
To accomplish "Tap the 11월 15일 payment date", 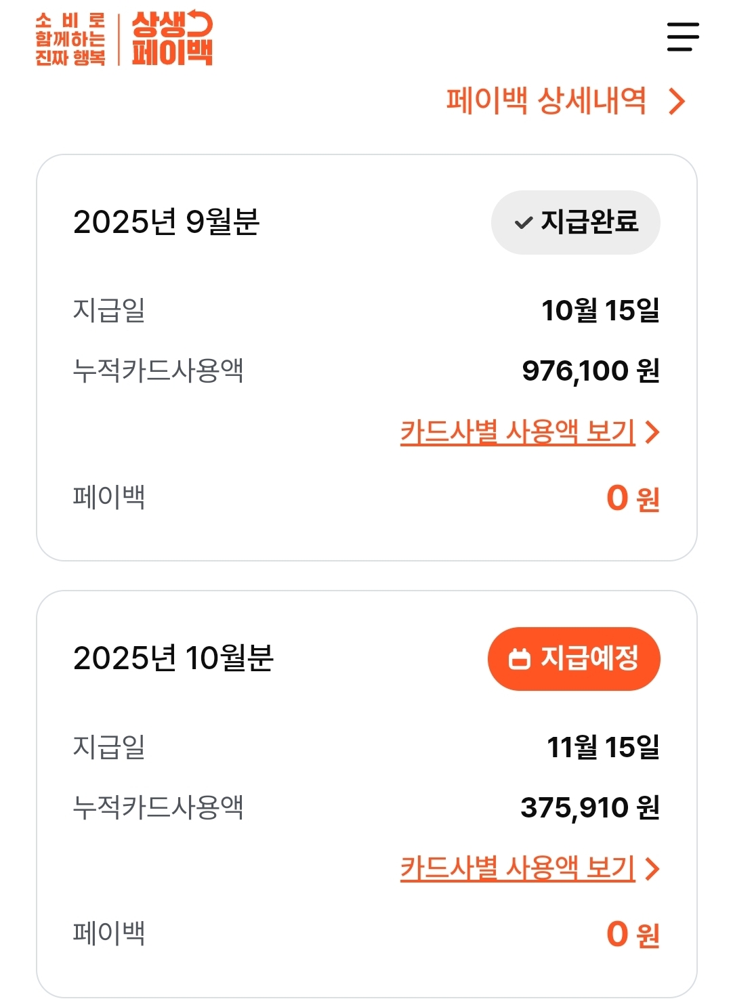I will click(603, 747).
